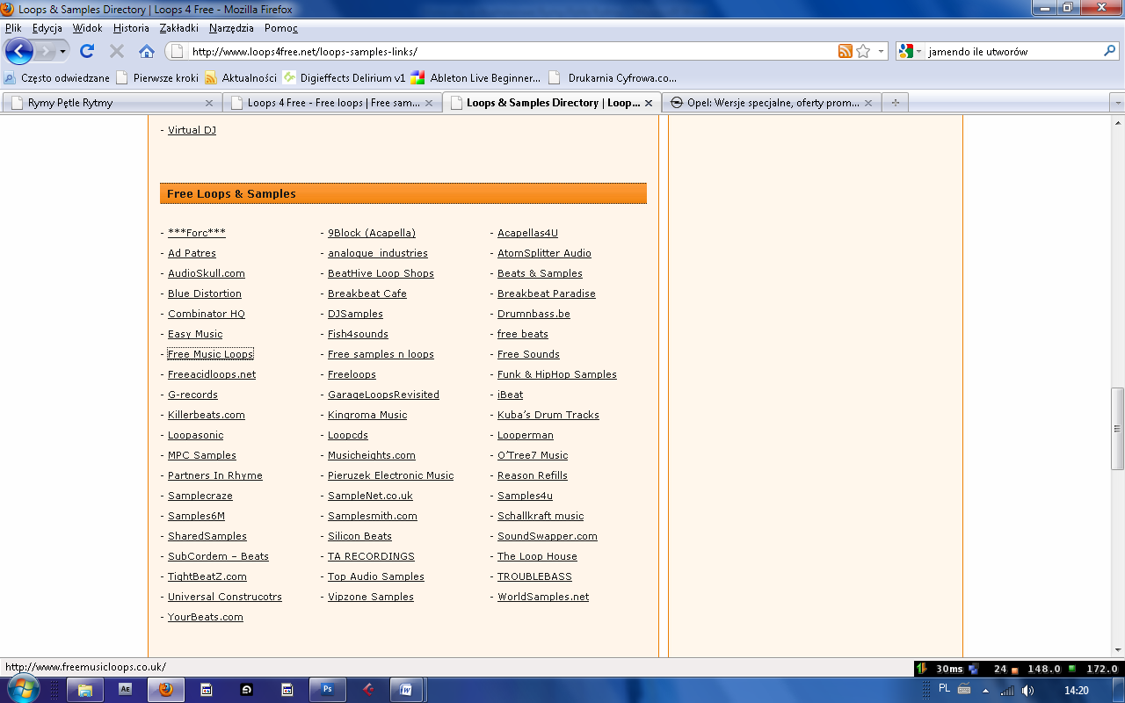This screenshot has width=1125, height=703.
Task: Close the Loops 4 Free tab
Action: tap(429, 103)
